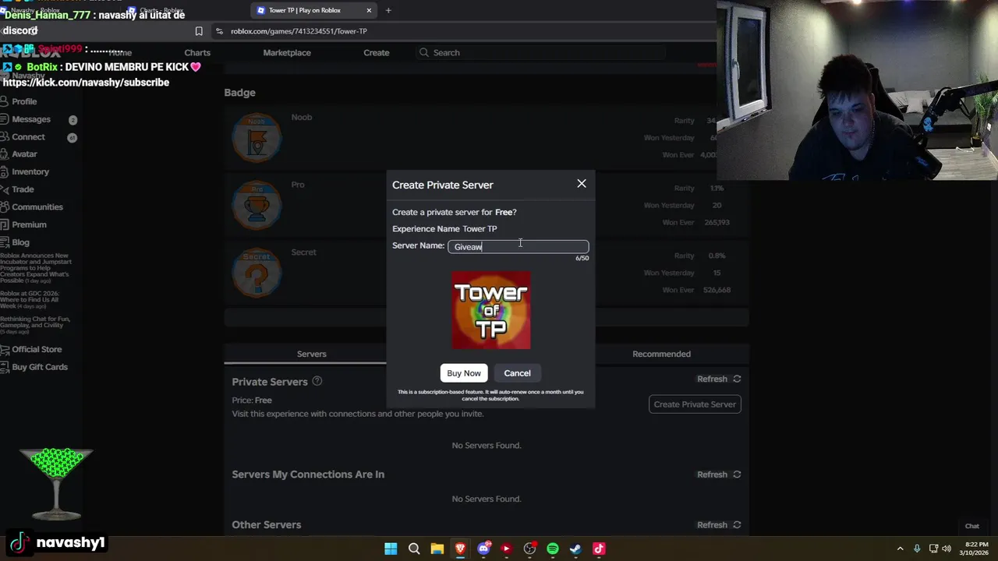The height and width of the screenshot is (561, 998).
Task: Close the Create Private Server dialog
Action: 582,184
